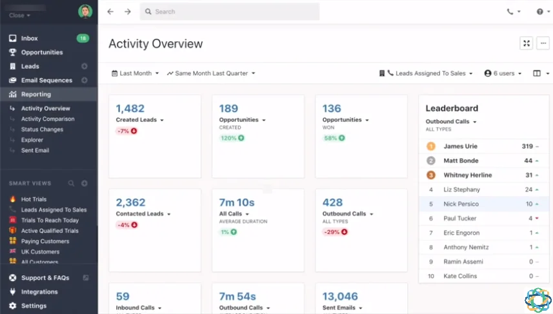
Task: Click the Inbox unread count badge
Action: (83, 39)
